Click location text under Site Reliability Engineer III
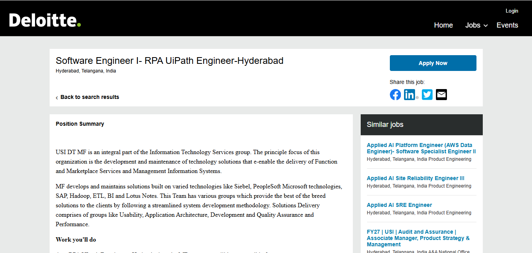 419,186
